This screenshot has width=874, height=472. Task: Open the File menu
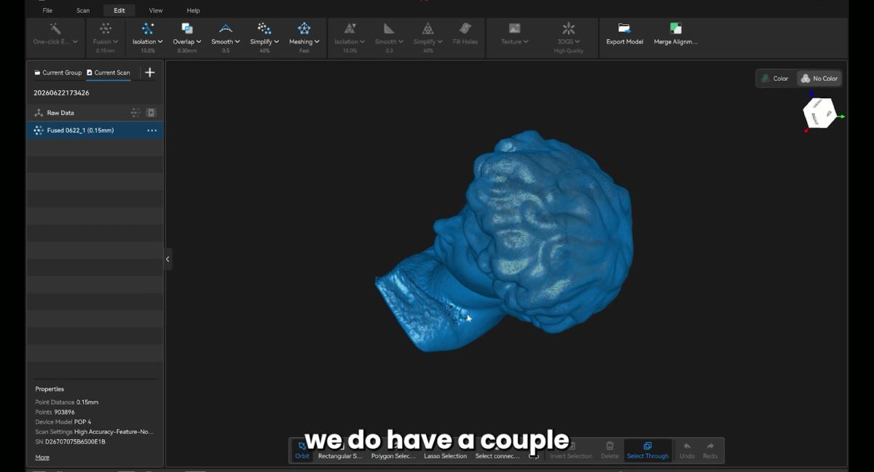pyautogui.click(x=47, y=10)
